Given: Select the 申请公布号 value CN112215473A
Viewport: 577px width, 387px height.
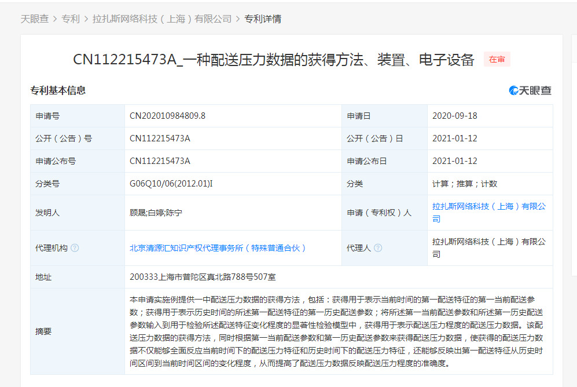Looking at the screenshot, I should [160, 161].
